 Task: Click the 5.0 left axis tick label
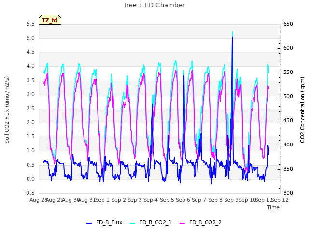[x=30, y=38]
